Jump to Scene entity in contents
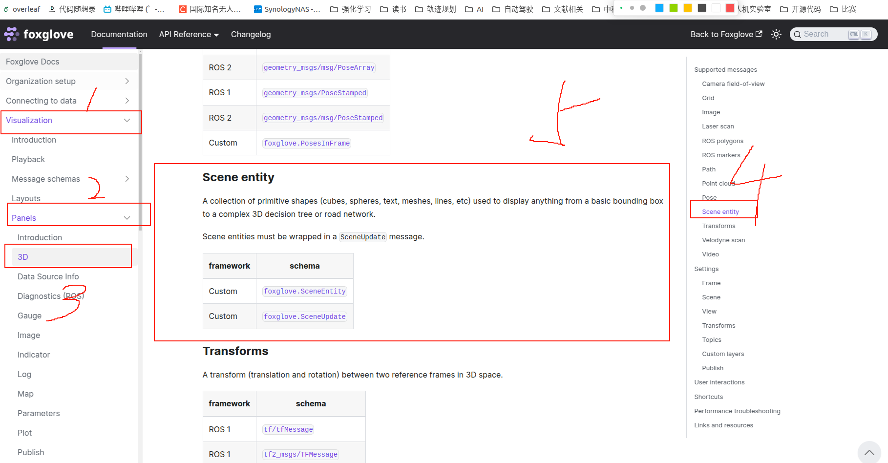Screen dimensions: 888x463 point(720,211)
